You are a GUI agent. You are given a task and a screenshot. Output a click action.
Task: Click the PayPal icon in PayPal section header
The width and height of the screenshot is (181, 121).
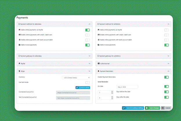(19, 63)
